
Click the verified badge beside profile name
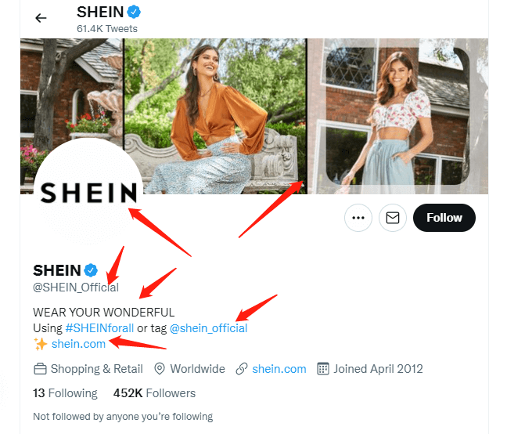[x=91, y=270]
